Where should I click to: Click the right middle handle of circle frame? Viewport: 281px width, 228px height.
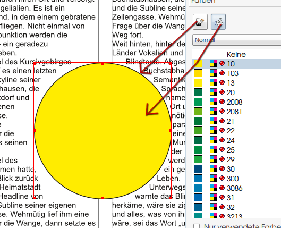[x=170, y=131]
